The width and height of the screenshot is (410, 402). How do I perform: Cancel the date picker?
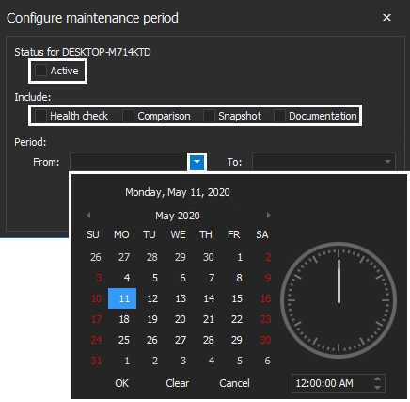234,383
